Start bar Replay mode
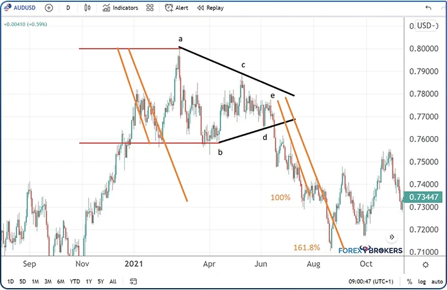Viewport: 447px width, 290px height. point(210,8)
